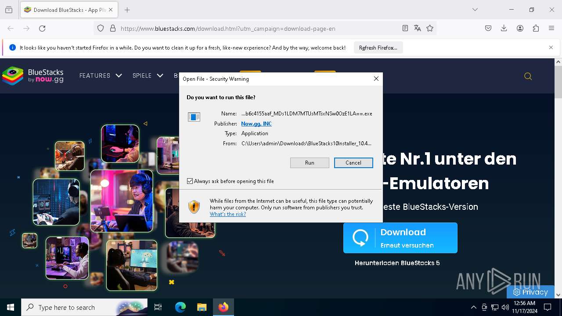Open the Now.gg, INC publisher link
562x316 pixels.
[x=256, y=124]
